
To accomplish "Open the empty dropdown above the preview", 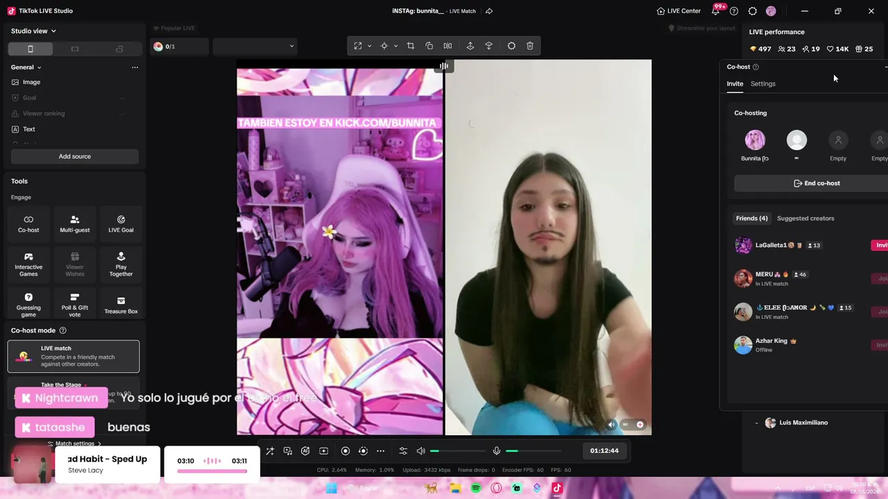I will [x=255, y=46].
